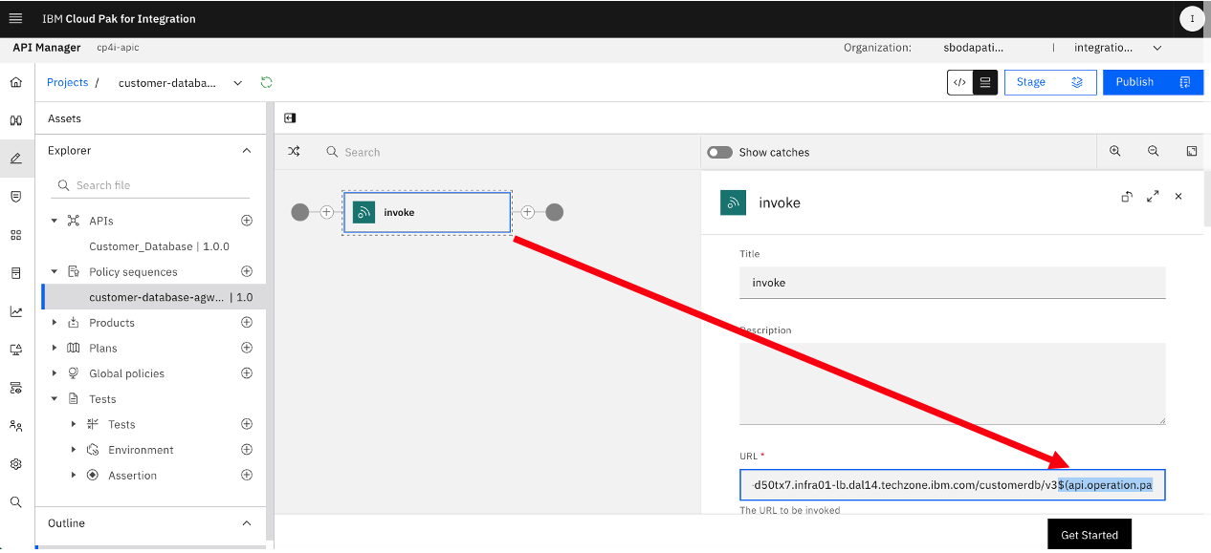This screenshot has height=553, width=1211.
Task: Open the hamburger navigation menu
Action: point(15,18)
